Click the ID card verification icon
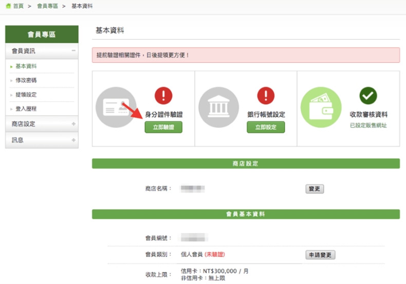Viewport: 406px width, 284px height. click(x=116, y=108)
